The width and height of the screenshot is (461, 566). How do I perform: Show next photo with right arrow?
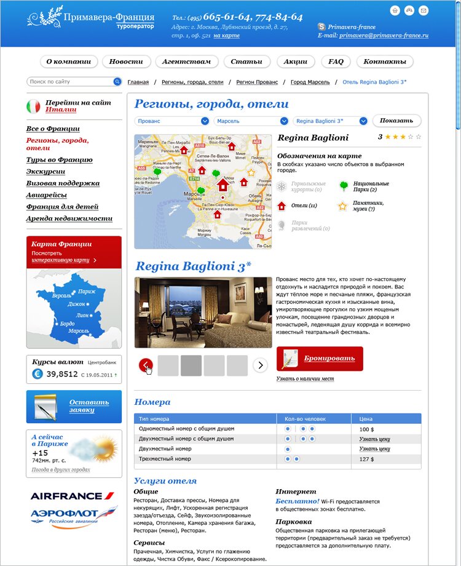(261, 365)
